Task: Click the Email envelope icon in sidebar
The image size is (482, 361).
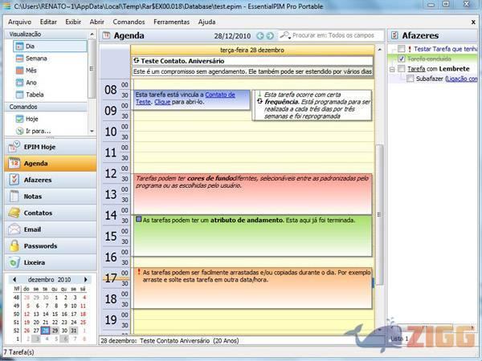Action: tap(14, 229)
